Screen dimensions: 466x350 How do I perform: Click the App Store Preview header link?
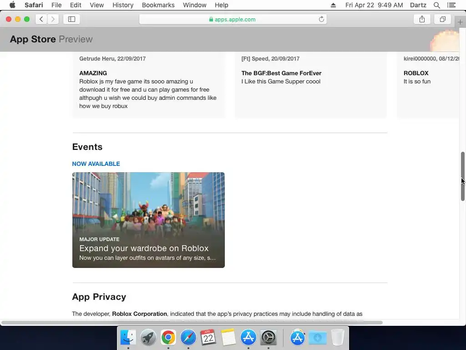click(51, 39)
